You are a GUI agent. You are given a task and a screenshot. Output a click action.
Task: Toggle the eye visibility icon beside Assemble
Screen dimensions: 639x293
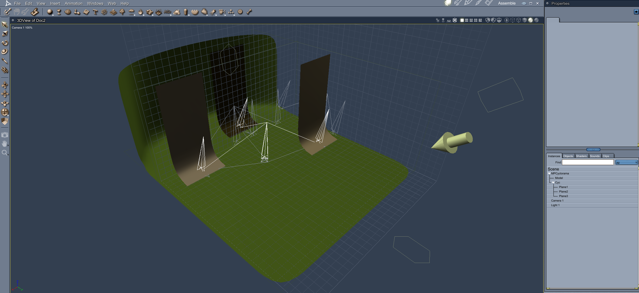coord(524,3)
